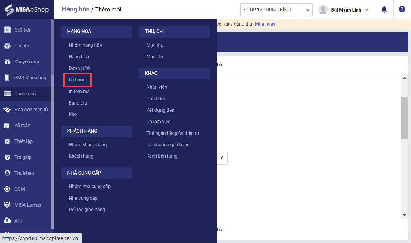Click the sidebar vertical scrollbar

52,124
